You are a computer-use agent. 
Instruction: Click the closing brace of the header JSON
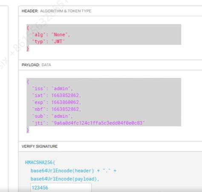coord(28,49)
